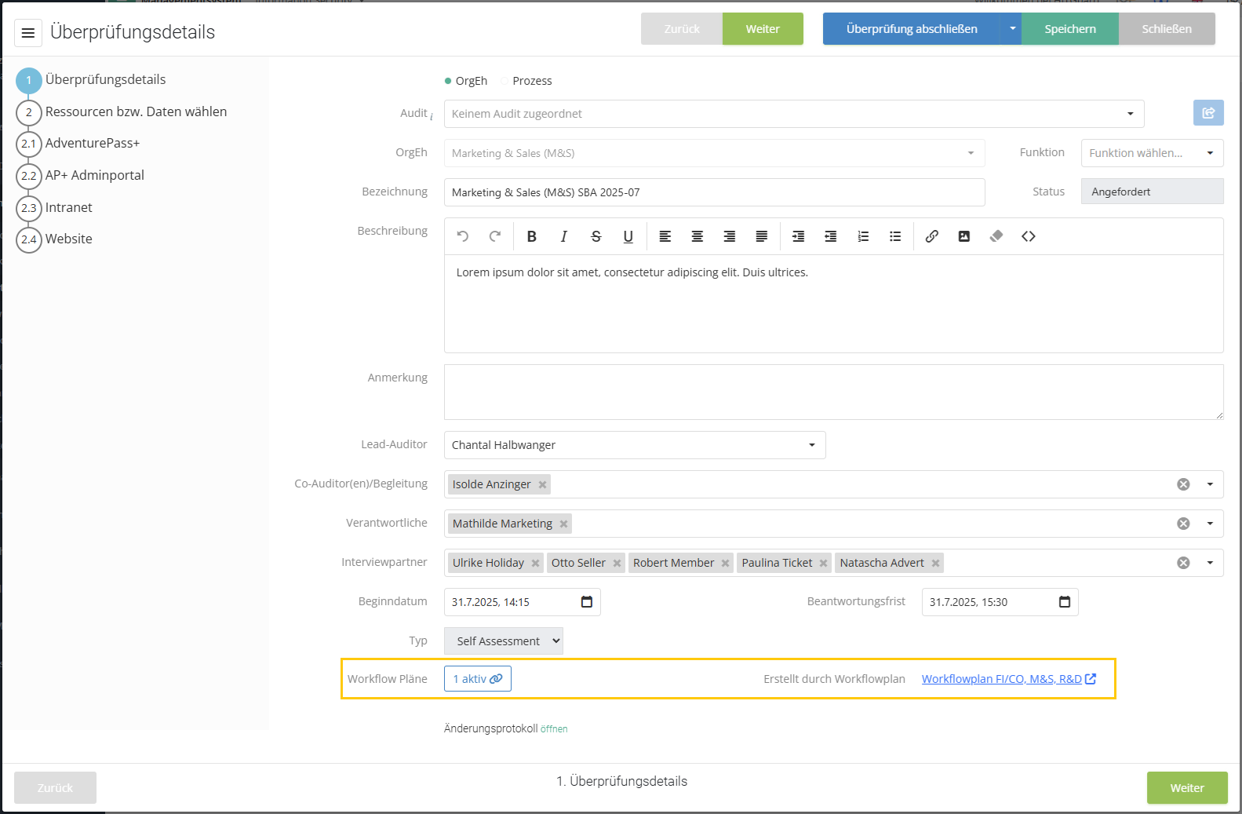Click the strikethrough formatting icon
The height and width of the screenshot is (814, 1242).
point(596,236)
